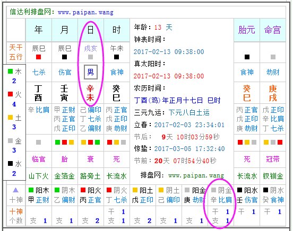Click the 伤官 label in the month column
Image resolution: width=293 pixels, height=231 pixels.
[x=65, y=72]
